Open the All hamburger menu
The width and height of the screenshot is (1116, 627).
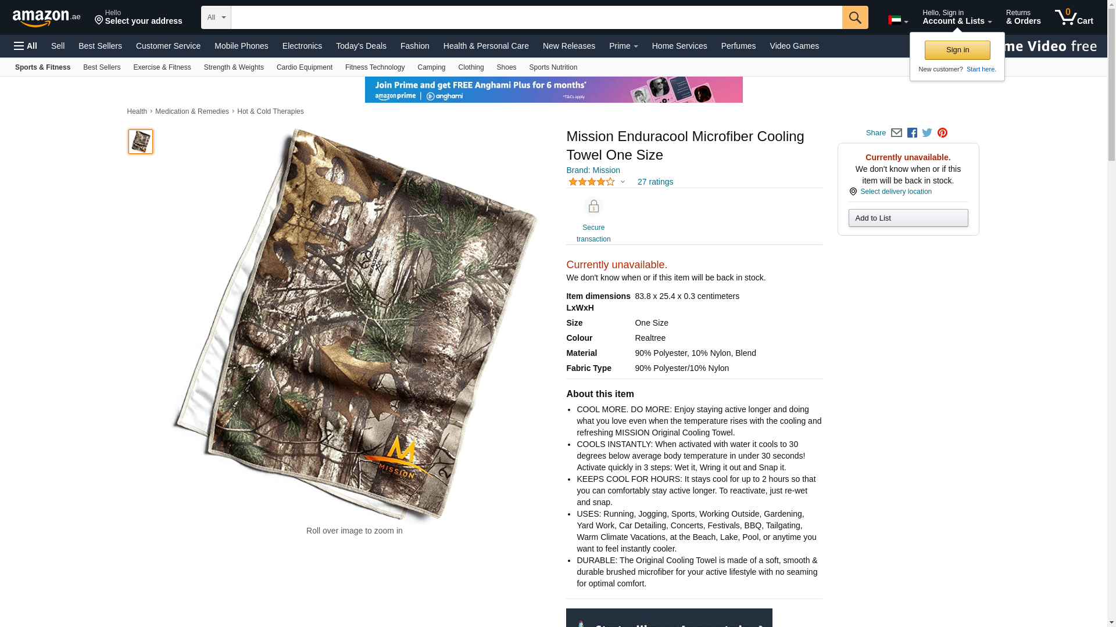point(26,46)
